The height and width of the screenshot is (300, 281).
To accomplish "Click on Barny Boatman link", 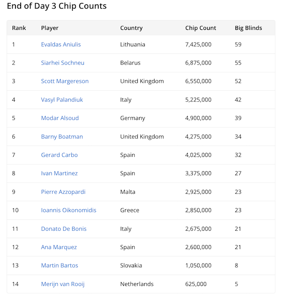I will coord(62,136).
